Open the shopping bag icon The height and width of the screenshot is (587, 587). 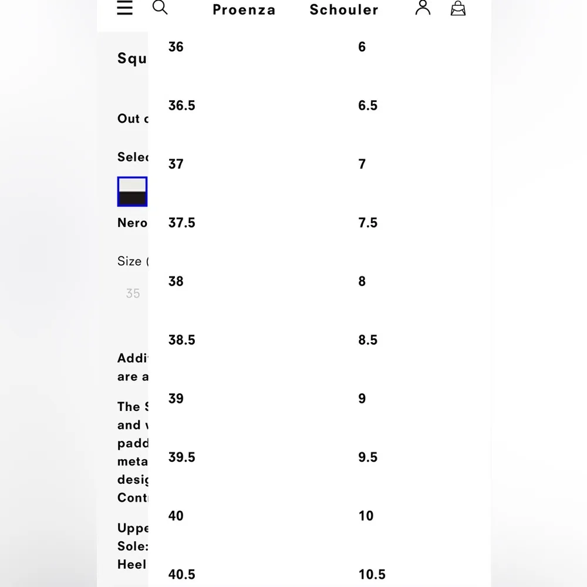pos(458,8)
